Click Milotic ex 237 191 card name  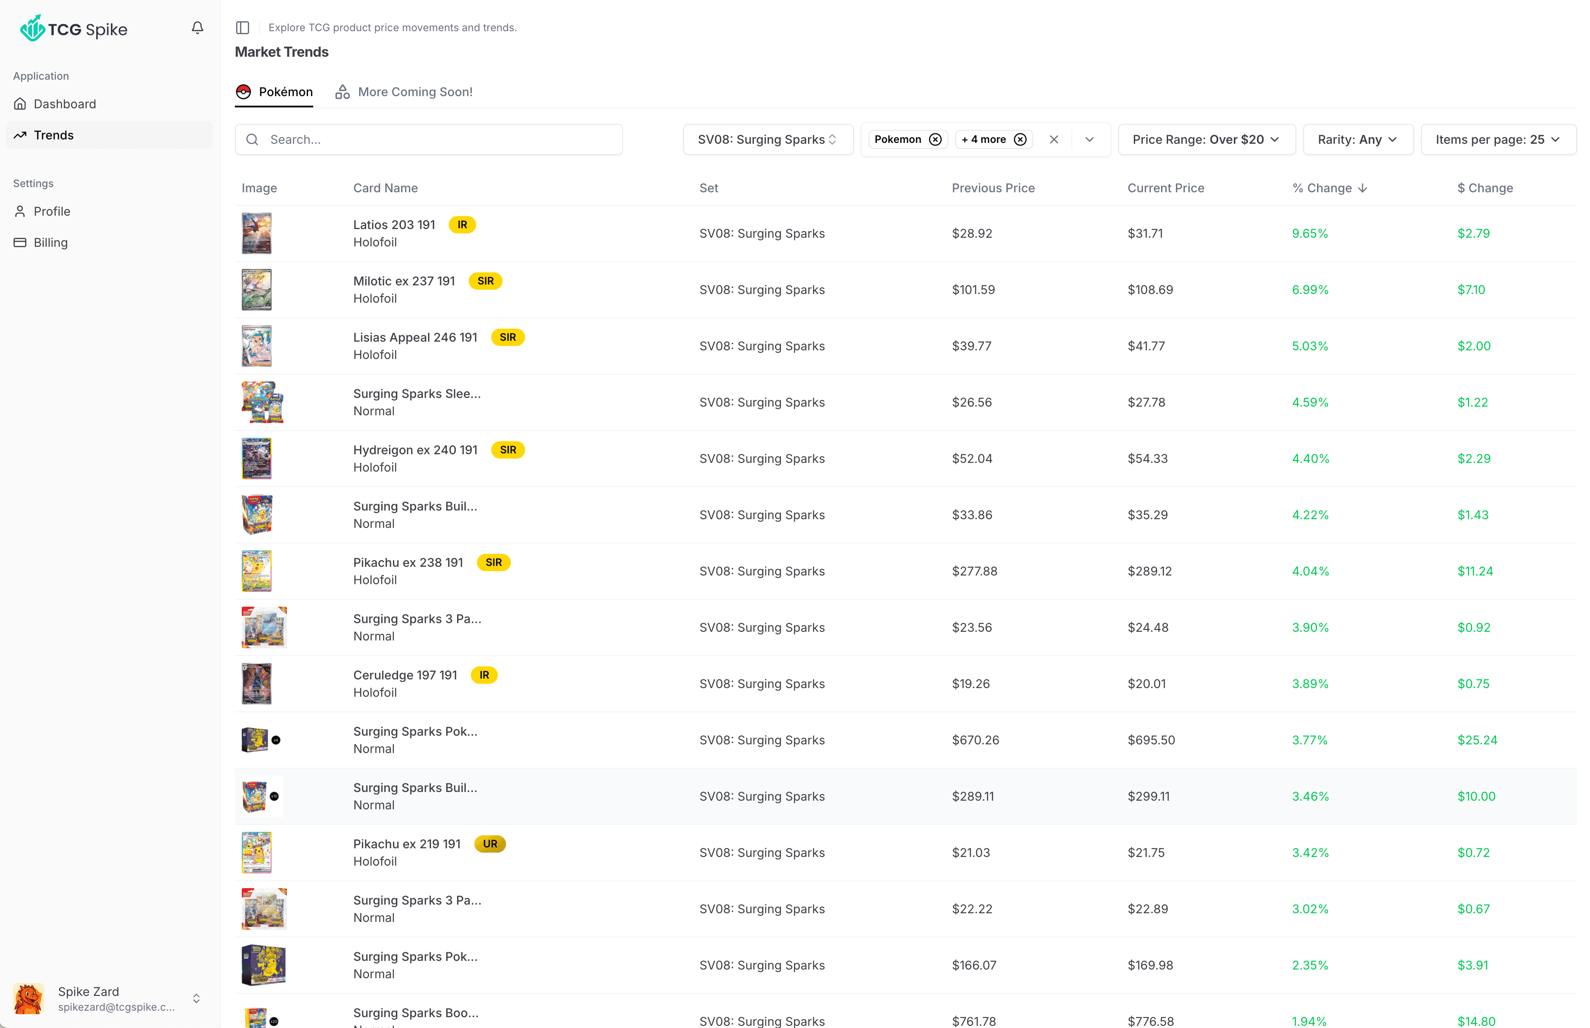coord(404,281)
